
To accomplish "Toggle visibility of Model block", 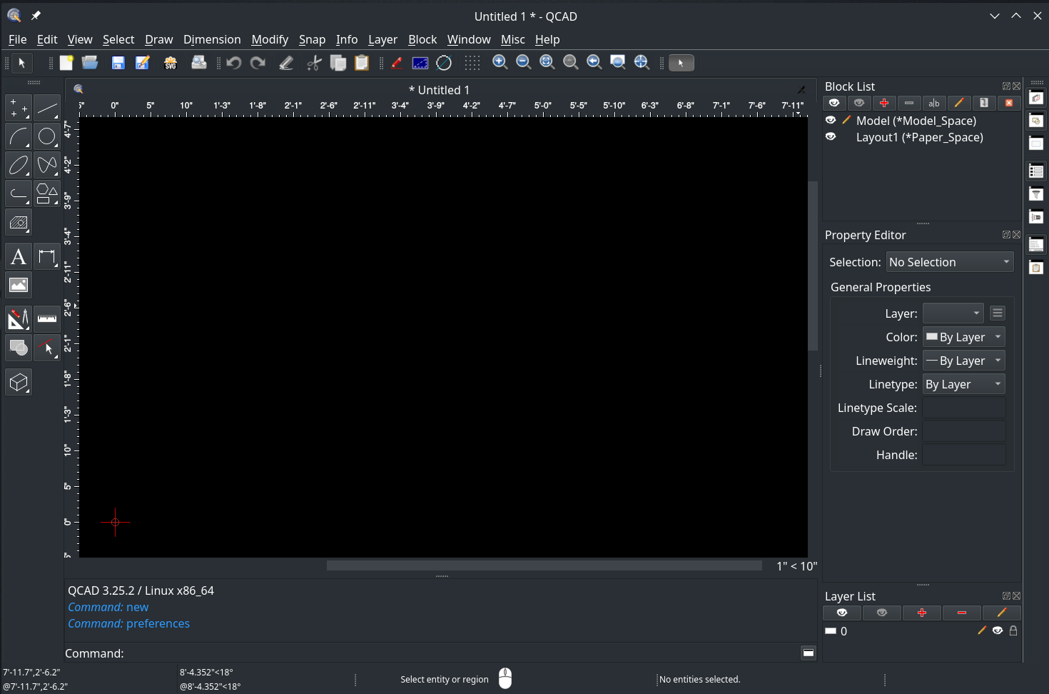I will [x=831, y=120].
